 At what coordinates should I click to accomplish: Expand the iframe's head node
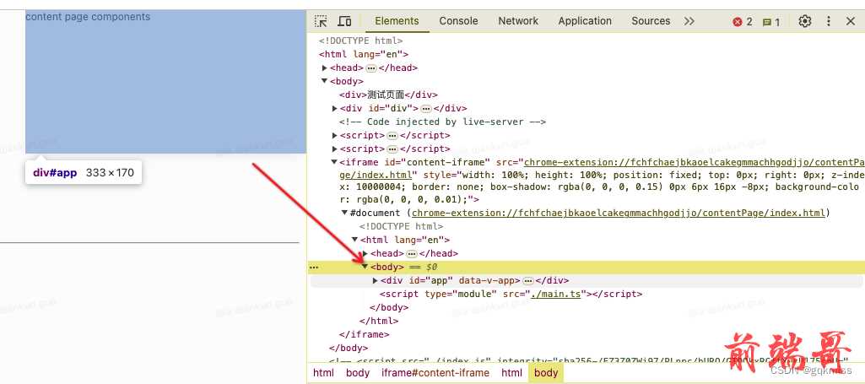pos(365,253)
